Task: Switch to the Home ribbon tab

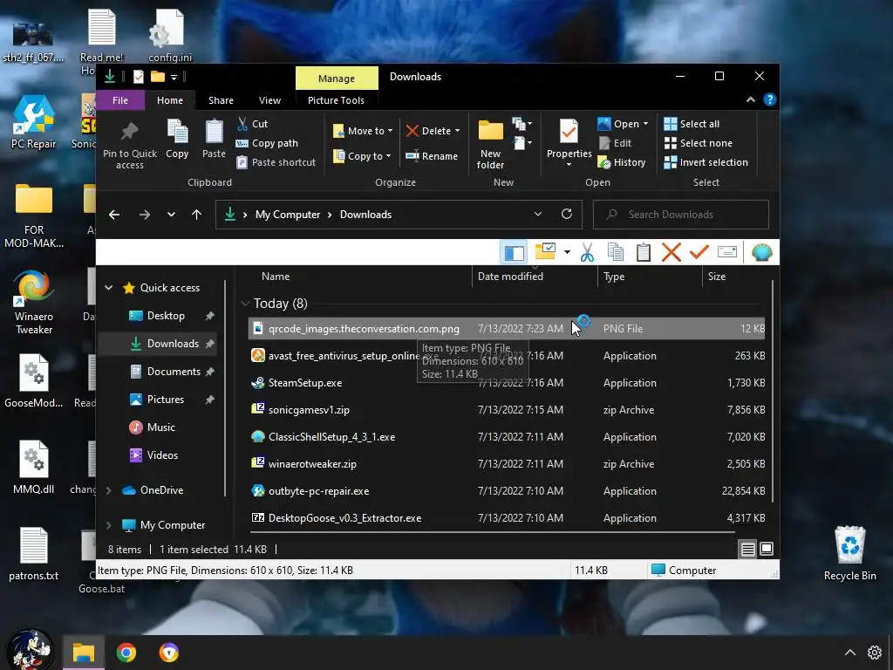Action: point(170,100)
